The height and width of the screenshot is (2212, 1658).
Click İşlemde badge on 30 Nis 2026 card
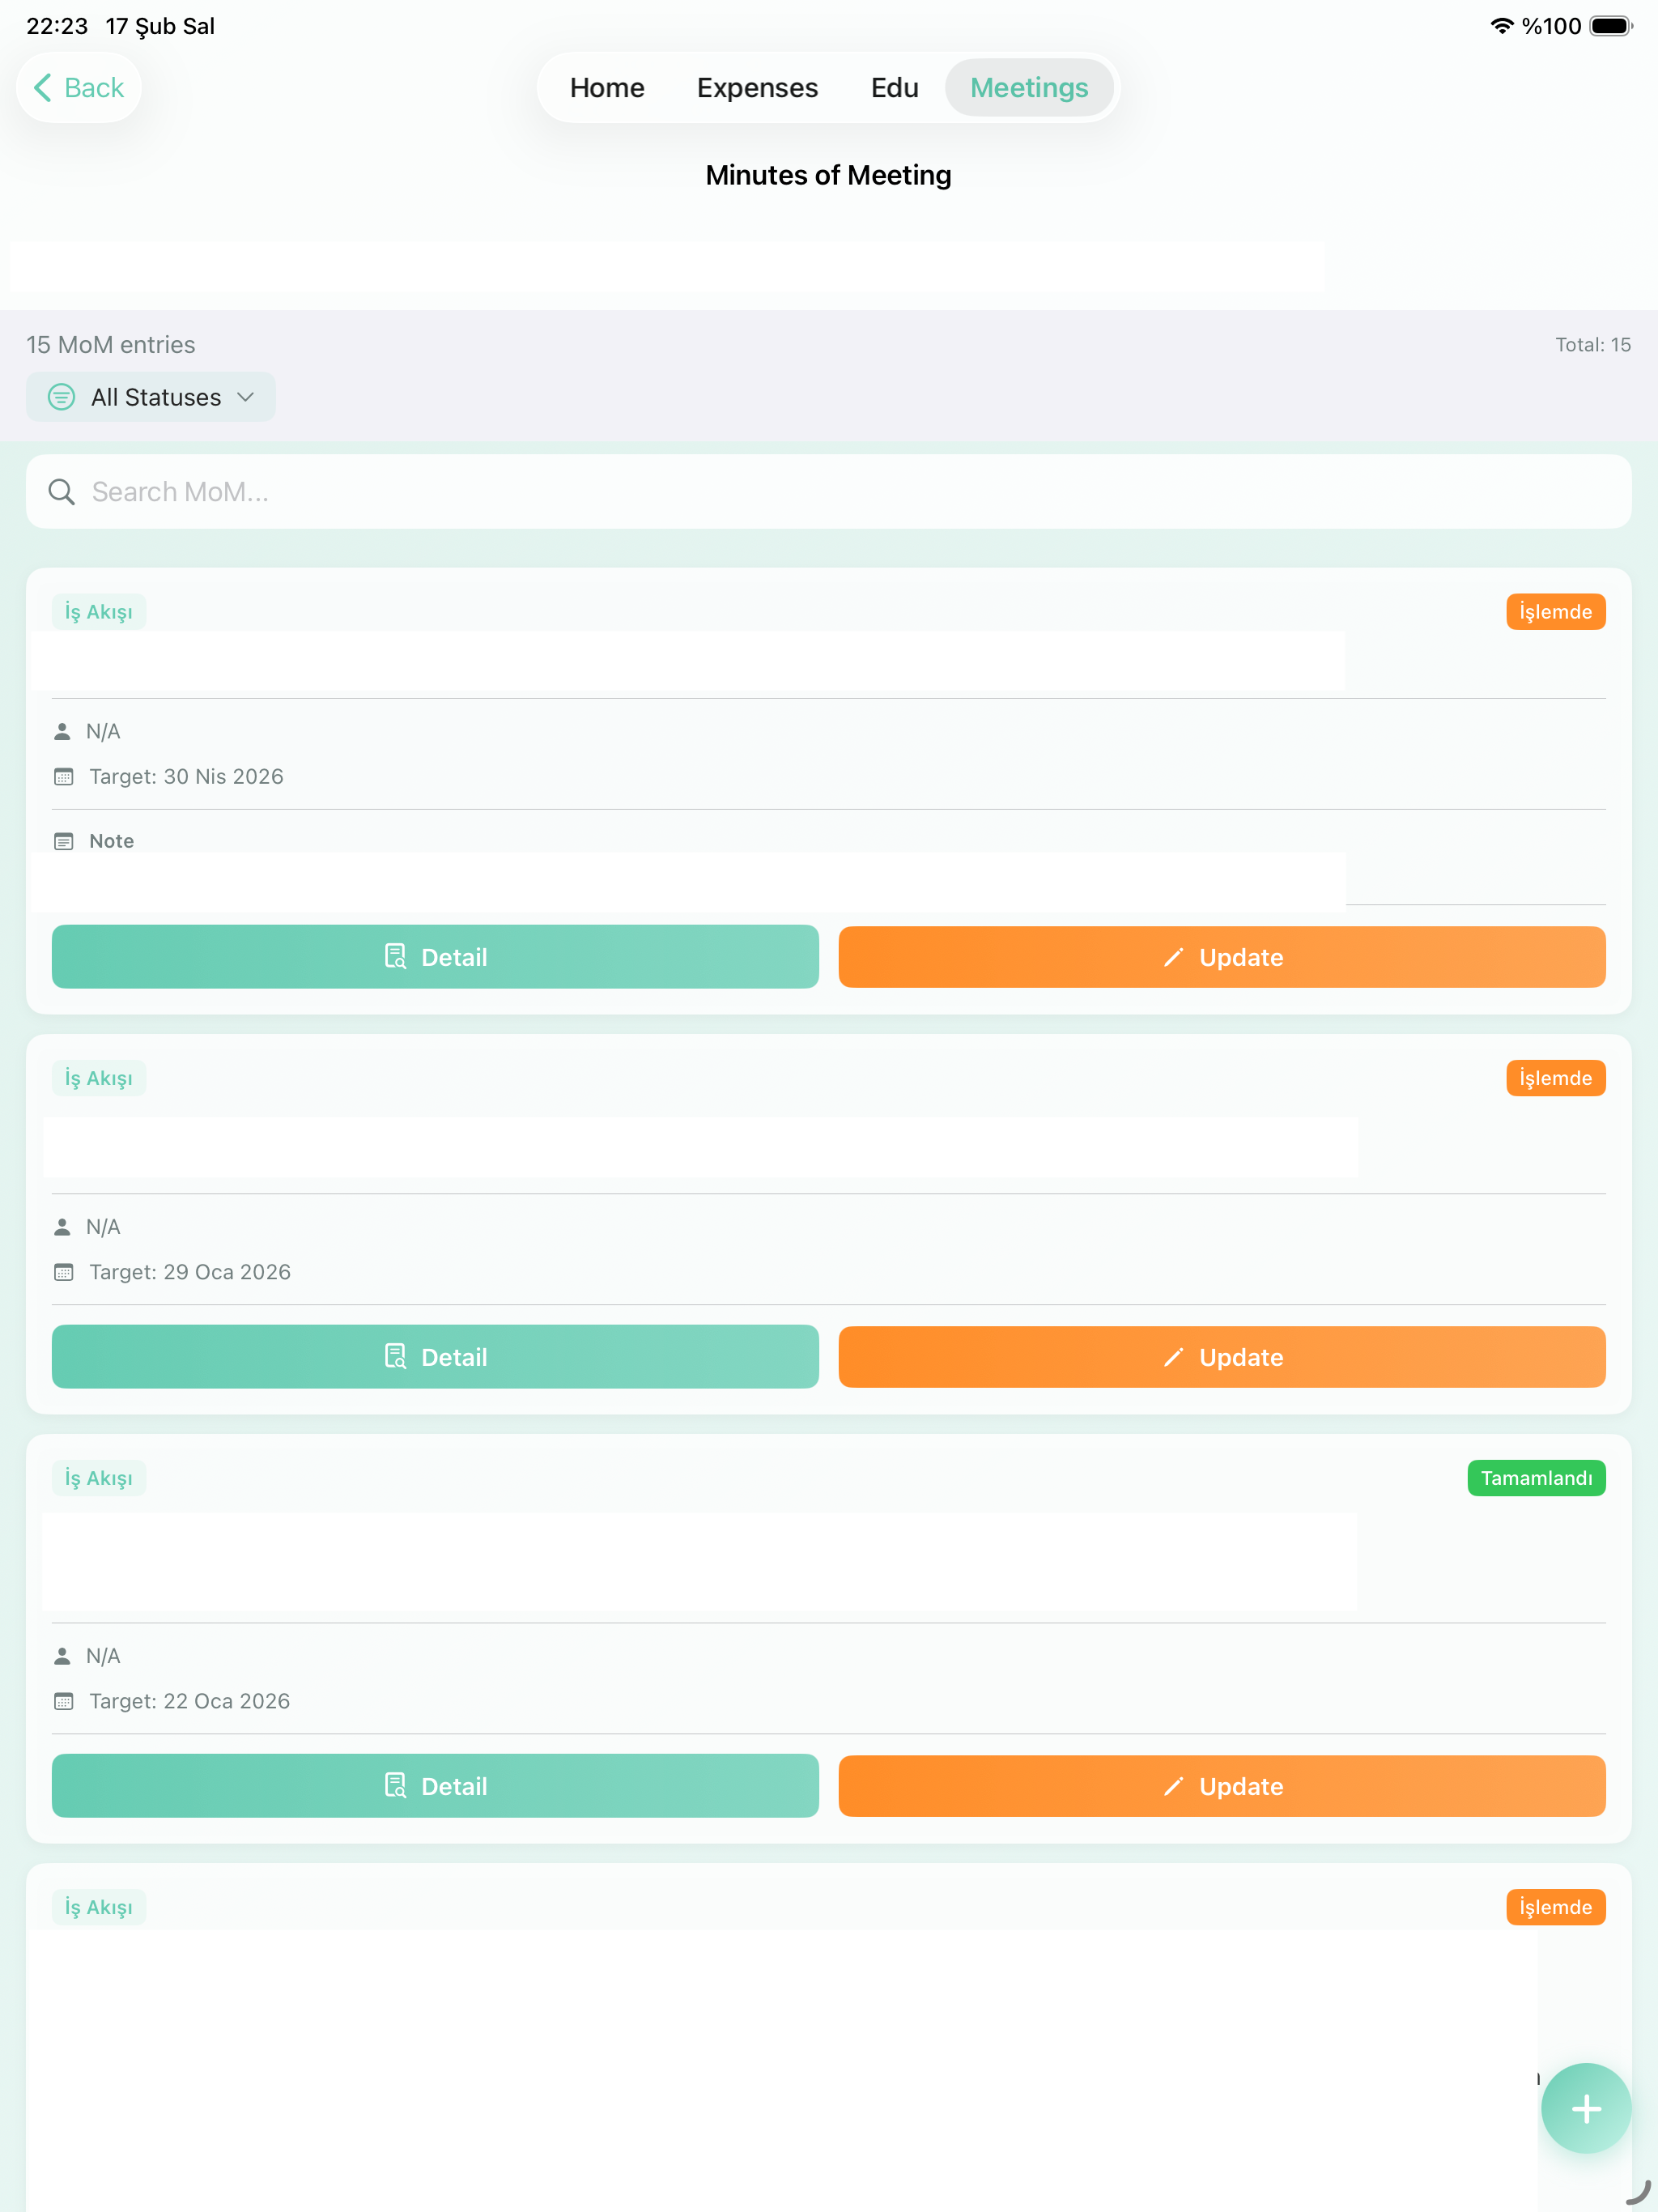tap(1555, 612)
